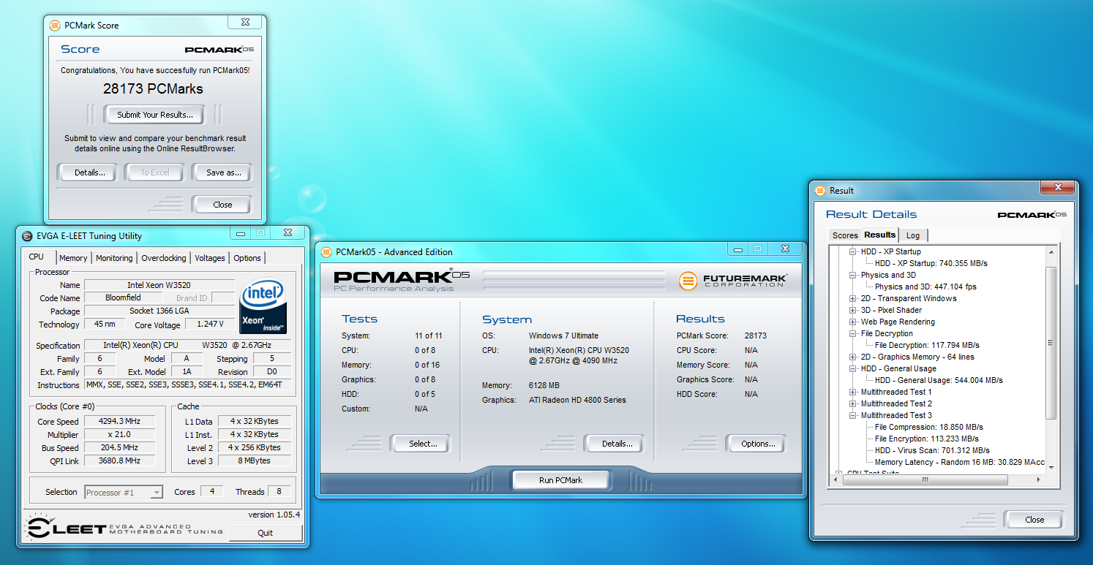
Task: Click the Result tree scroll down arrow
Action: [x=1052, y=468]
